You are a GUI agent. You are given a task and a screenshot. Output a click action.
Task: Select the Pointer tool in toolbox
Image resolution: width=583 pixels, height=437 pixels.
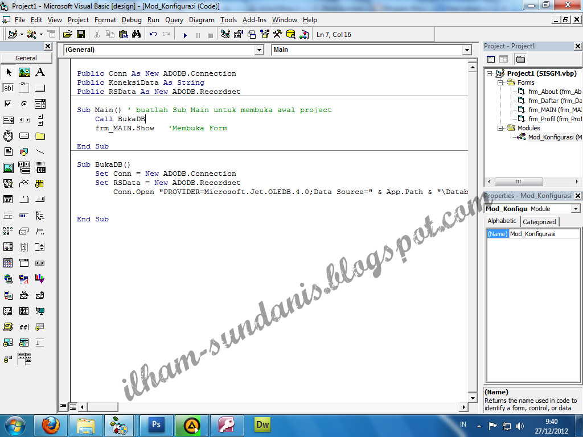coord(8,72)
